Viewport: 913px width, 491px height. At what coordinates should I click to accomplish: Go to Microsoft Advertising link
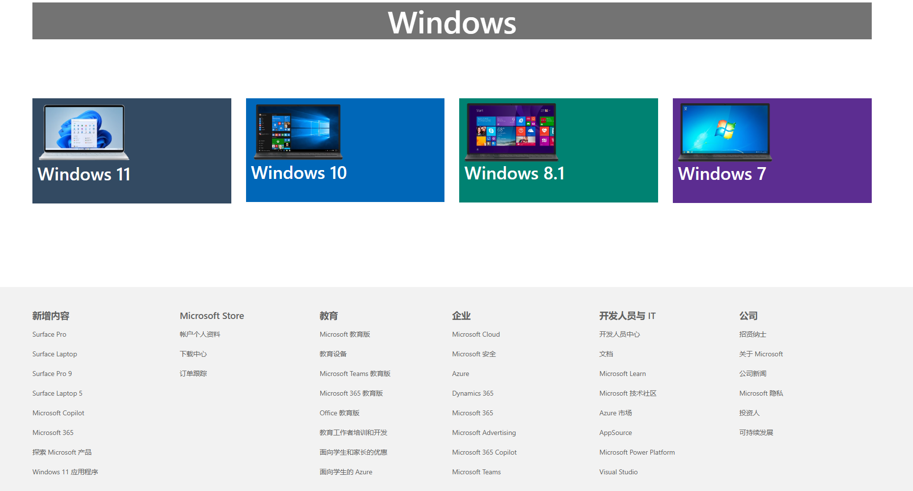(484, 433)
